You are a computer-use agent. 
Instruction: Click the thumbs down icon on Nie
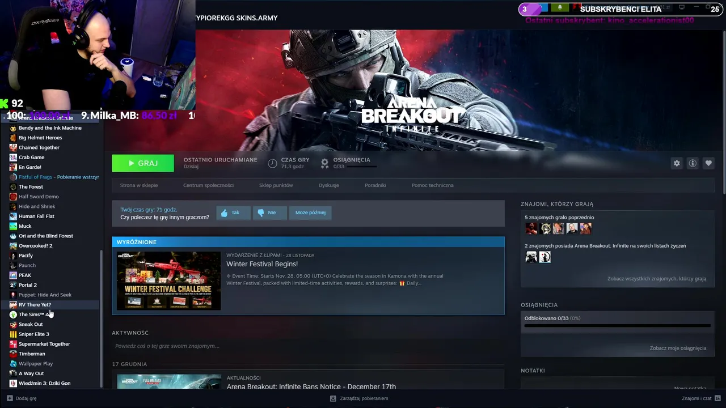[261, 213]
